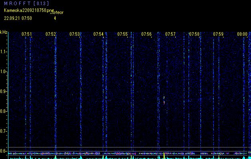
Task: Click the 07:53 time marker
Action: tap(75, 34)
